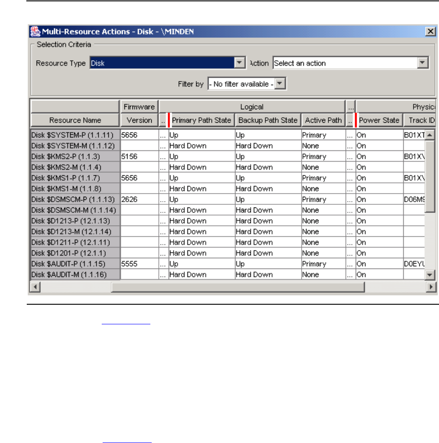Image resolution: width=439 pixels, height=443 pixels.
Task: Click the Firmware group header
Action: 139,107
